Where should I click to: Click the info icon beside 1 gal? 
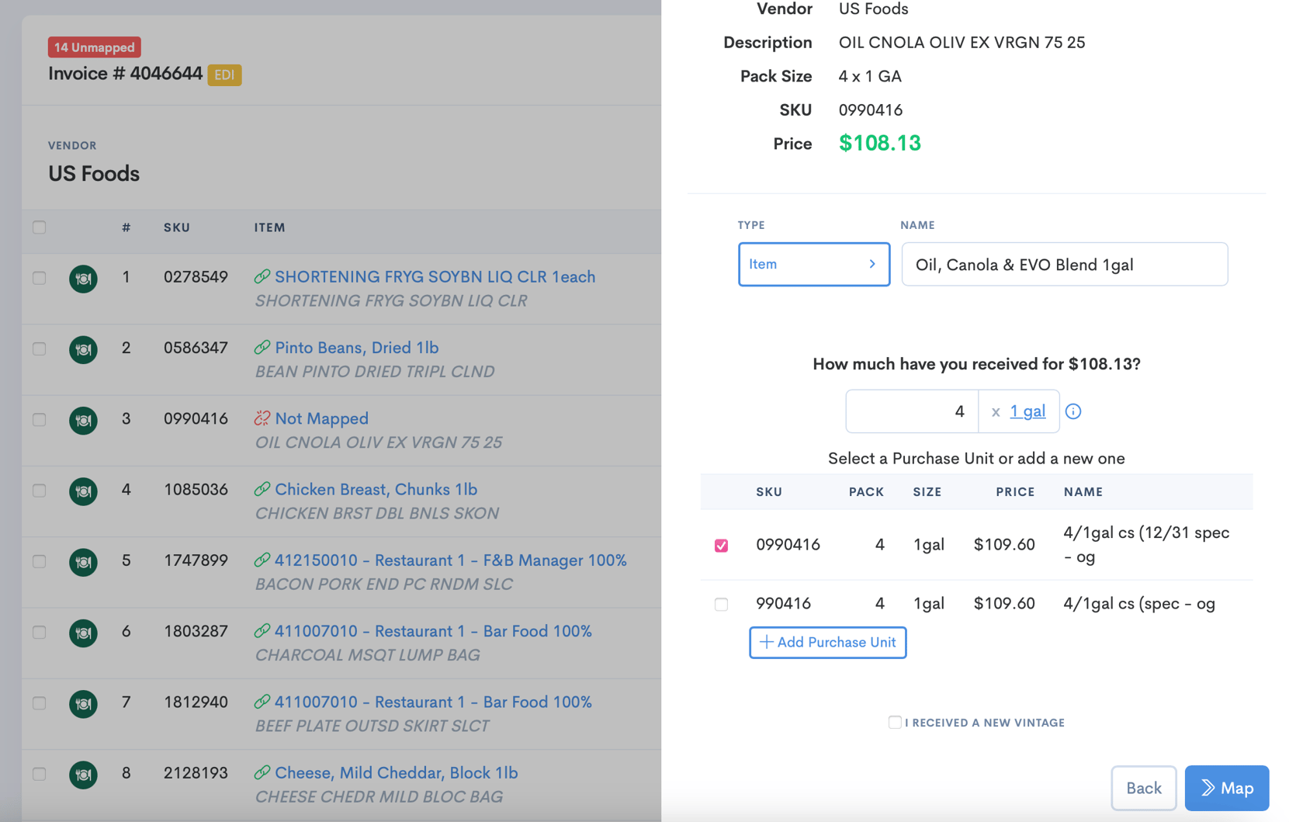pyautogui.click(x=1072, y=411)
